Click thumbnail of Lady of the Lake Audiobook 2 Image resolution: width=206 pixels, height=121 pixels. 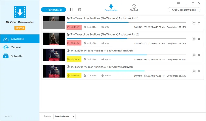[54, 71]
